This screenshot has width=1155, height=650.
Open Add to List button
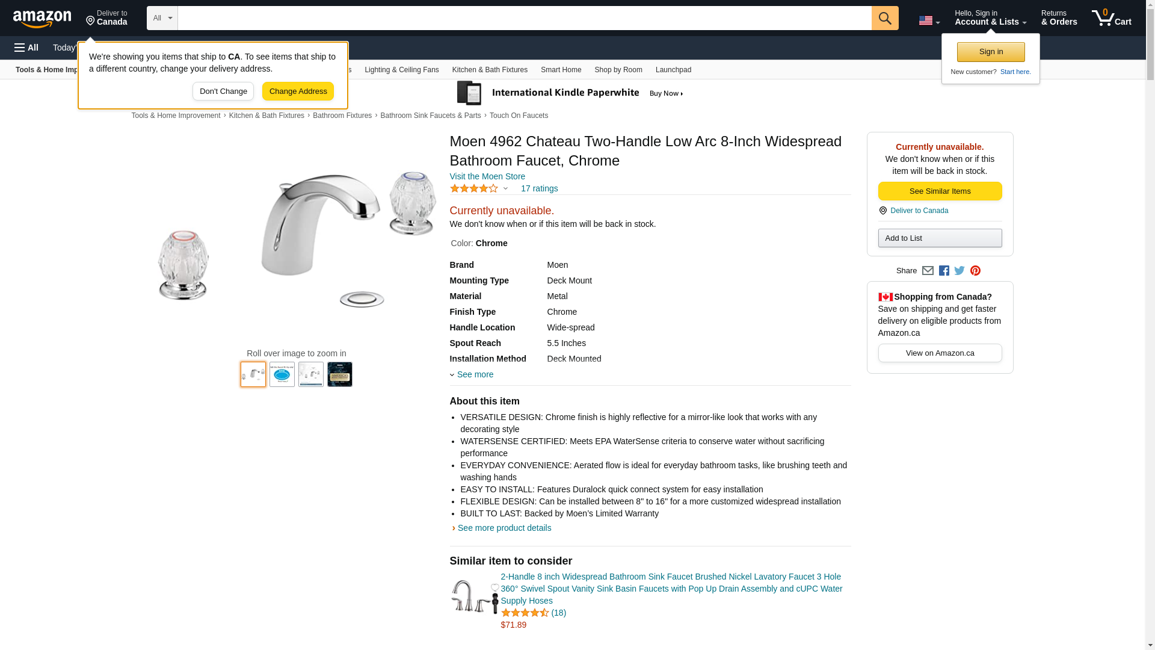coord(940,238)
